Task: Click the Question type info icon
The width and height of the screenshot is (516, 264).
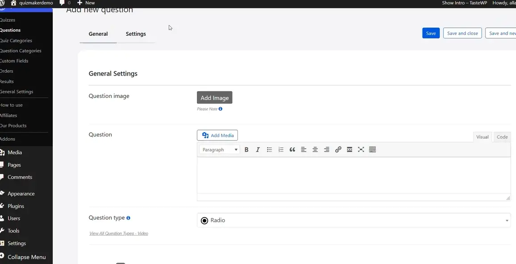Action: [129, 218]
